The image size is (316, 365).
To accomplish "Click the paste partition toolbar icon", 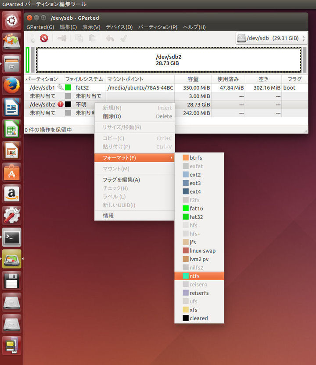I will 93,38.
